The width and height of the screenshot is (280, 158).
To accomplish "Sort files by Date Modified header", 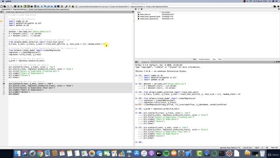I will click(166, 12).
